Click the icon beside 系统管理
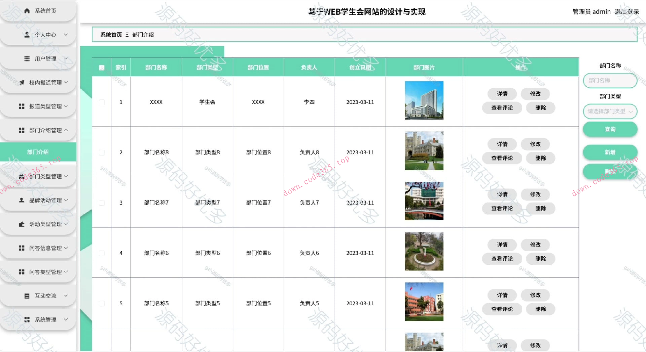Image resolution: width=646 pixels, height=352 pixels. 27,320
